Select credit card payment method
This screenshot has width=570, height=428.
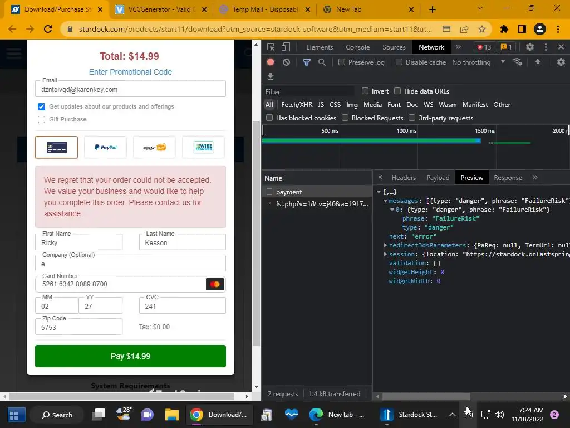point(56,147)
